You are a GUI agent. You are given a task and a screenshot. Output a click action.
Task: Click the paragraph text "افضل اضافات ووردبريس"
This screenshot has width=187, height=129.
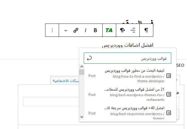(x=128, y=45)
